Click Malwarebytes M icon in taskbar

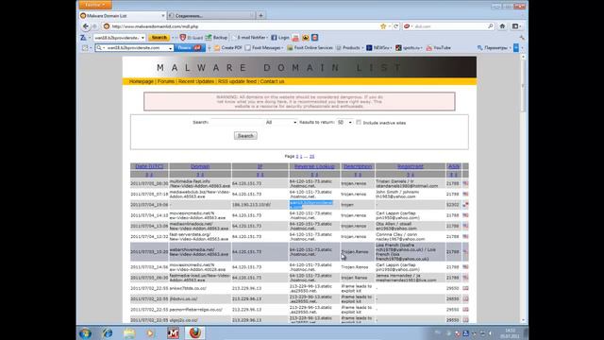[x=173, y=333]
